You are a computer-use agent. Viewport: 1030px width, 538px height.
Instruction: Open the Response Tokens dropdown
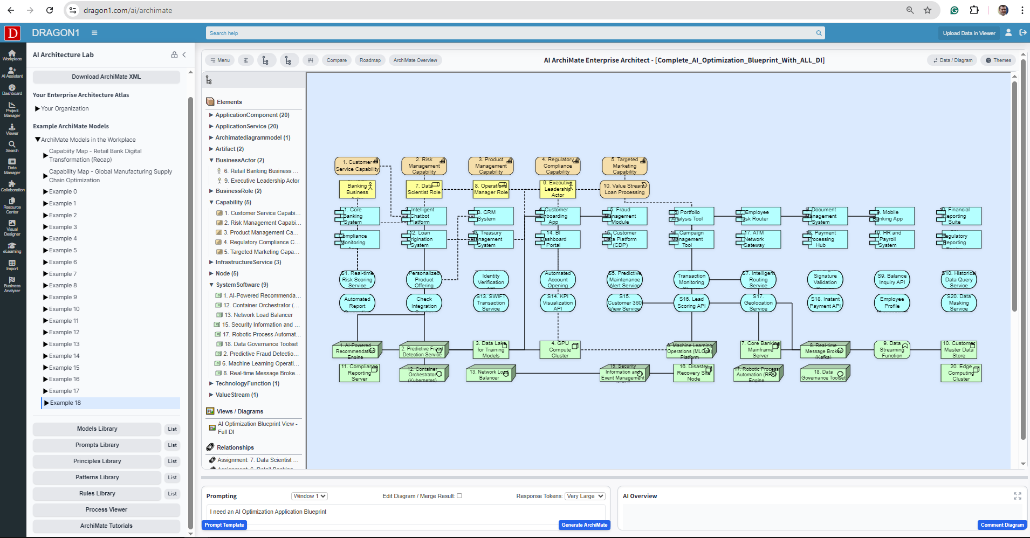585,496
